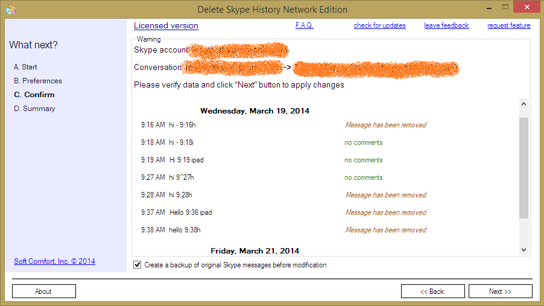544x306 pixels.
Task: Open the F.A.Q. link
Action: [x=304, y=25]
